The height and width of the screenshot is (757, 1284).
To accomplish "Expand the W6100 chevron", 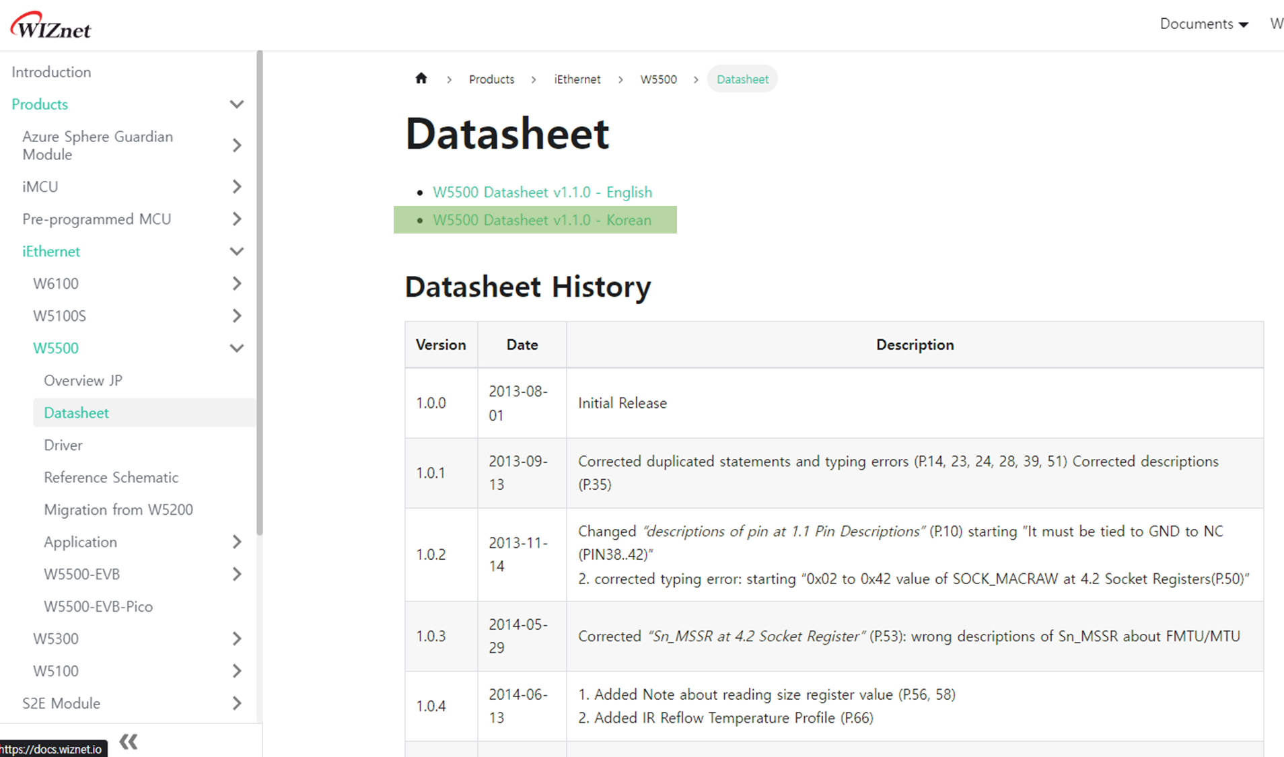I will [237, 283].
